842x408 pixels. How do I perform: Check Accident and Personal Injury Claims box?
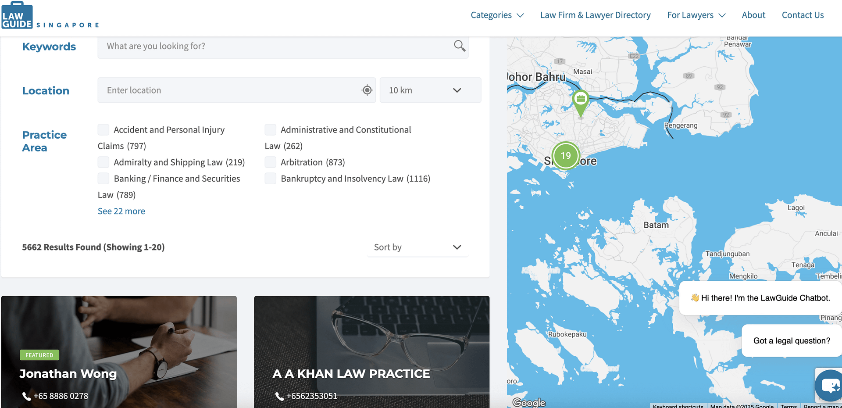(103, 129)
